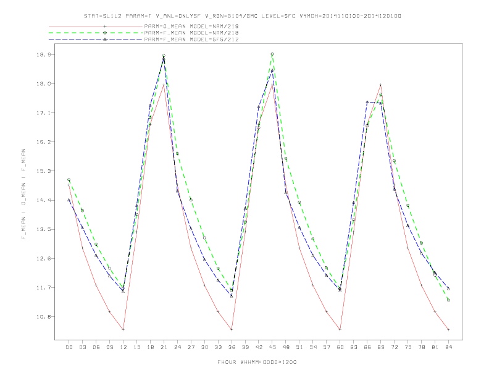Select the blue dashed legend line sample
Screen dimensions: 489x378
(96, 40)
